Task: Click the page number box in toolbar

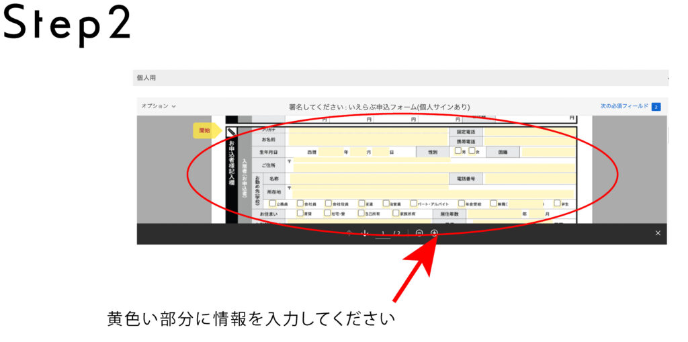Action: [x=383, y=233]
